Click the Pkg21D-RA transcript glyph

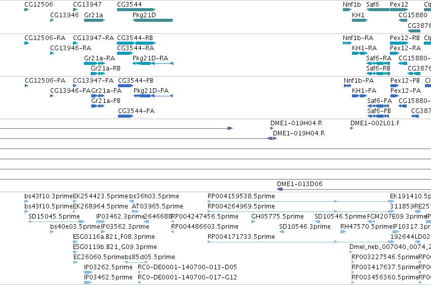(153, 63)
